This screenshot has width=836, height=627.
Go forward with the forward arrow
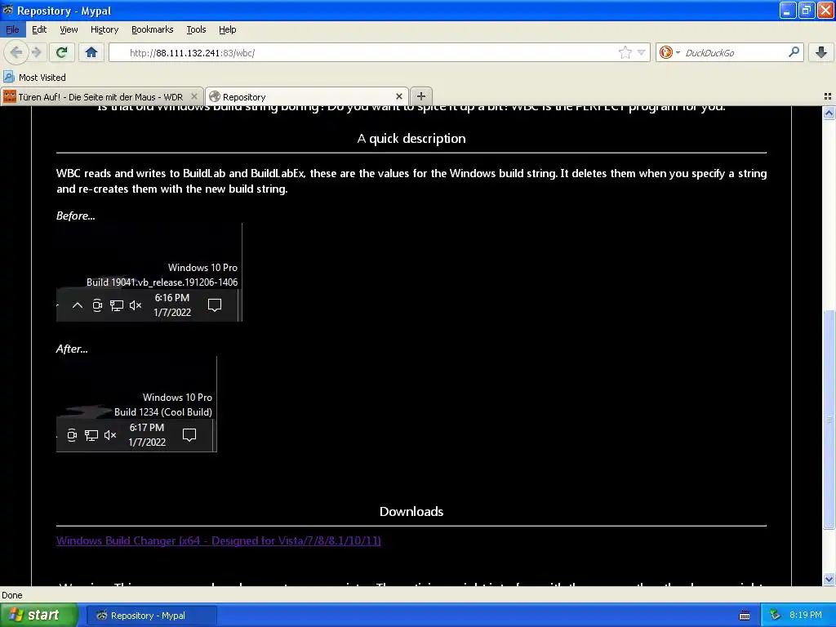(x=36, y=52)
